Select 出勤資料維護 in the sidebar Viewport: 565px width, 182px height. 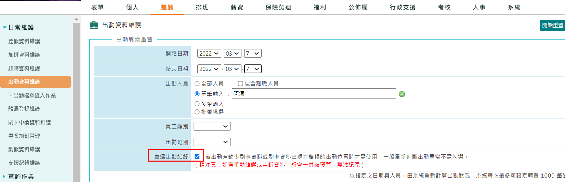pos(35,82)
